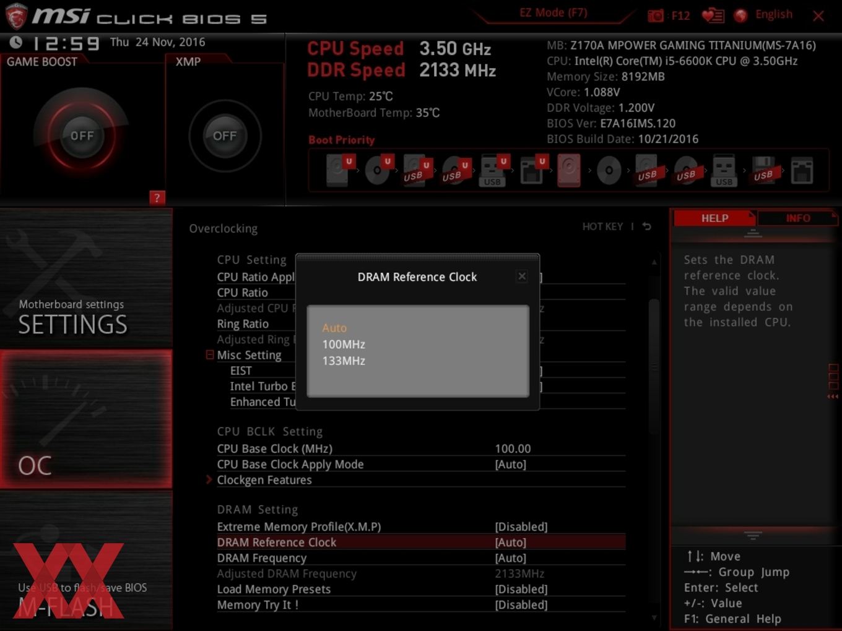Click the red question mark help icon
The width and height of the screenshot is (842, 631).
tap(157, 197)
